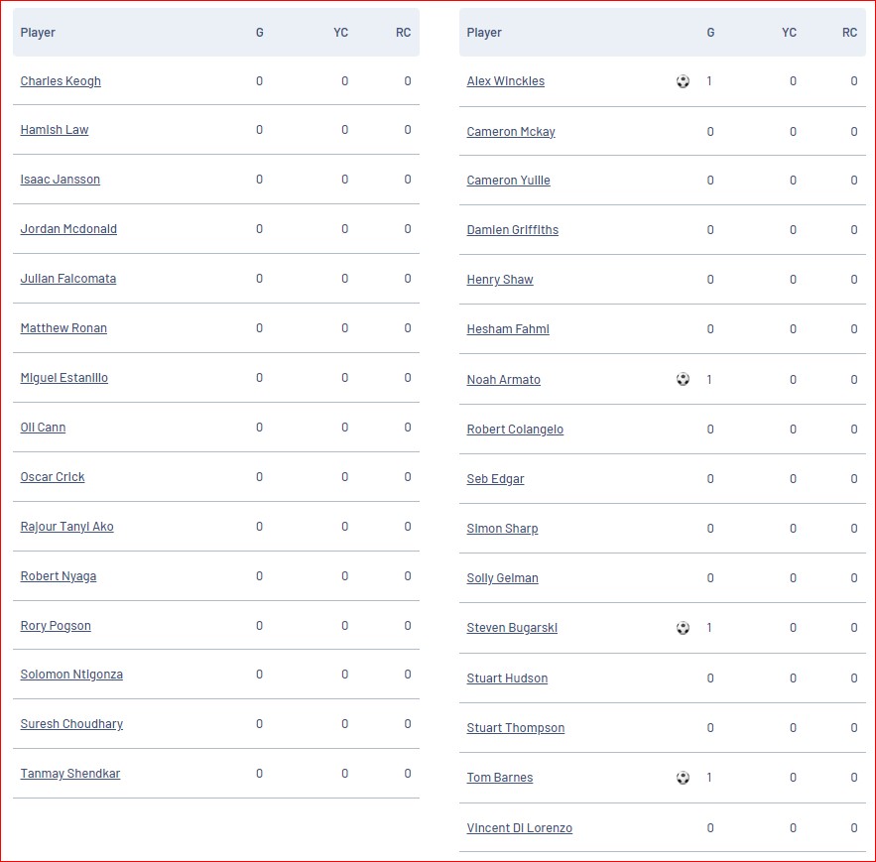The image size is (876, 862).
Task: View Jordan Mcdonald's profile
Action: click(68, 229)
